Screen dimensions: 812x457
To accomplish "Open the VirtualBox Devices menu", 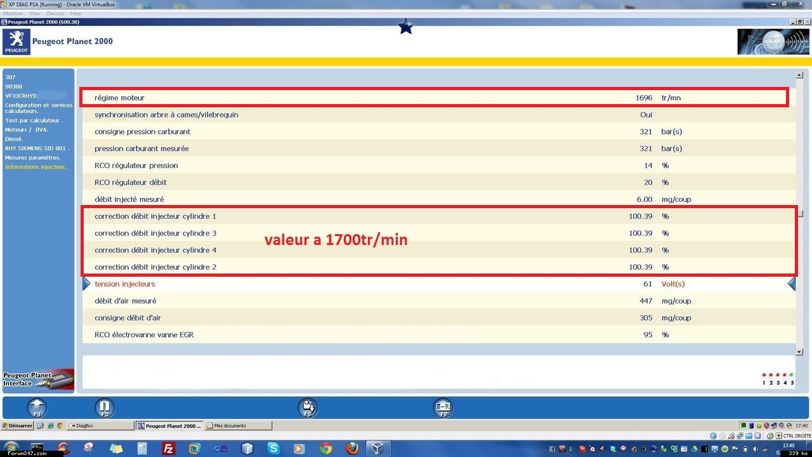I will coord(55,13).
